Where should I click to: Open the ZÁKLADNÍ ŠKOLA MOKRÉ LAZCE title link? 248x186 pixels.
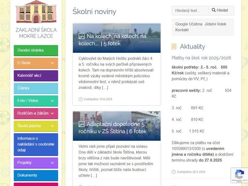(36, 33)
